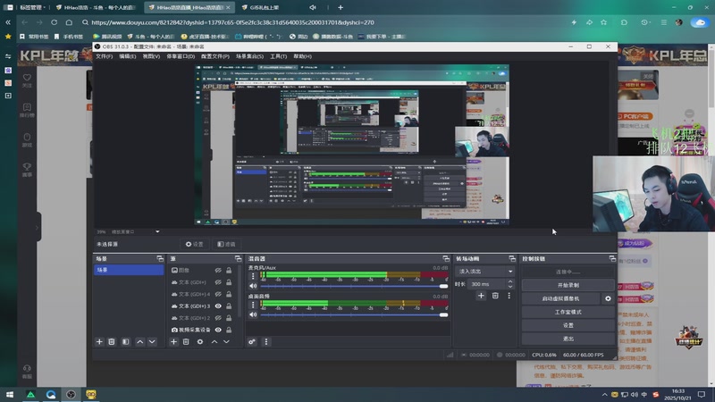
Task: Go to browser home page
Action: click(x=69, y=22)
